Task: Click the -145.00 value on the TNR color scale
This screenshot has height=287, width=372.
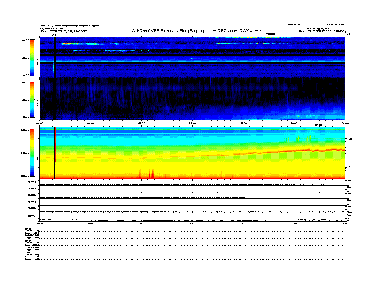Action: pyautogui.click(x=24, y=153)
